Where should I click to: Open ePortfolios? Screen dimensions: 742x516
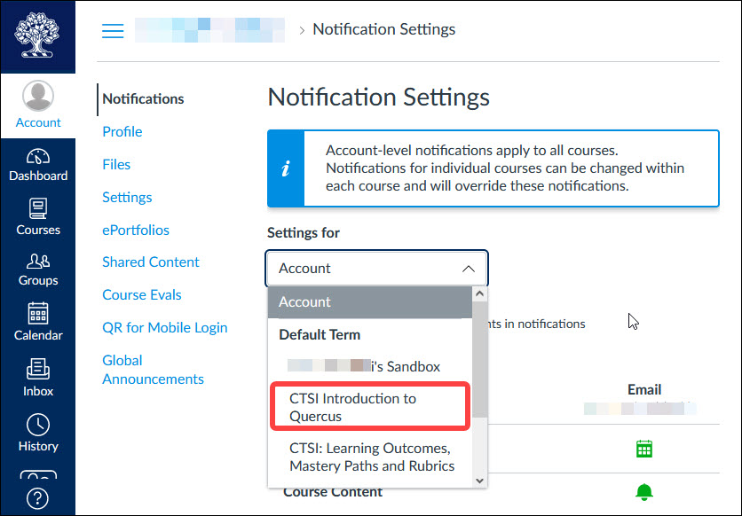click(135, 230)
